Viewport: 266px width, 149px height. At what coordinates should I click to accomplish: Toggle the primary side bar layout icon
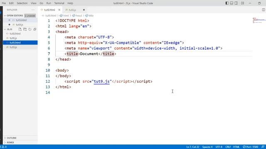[x=227, y=3]
